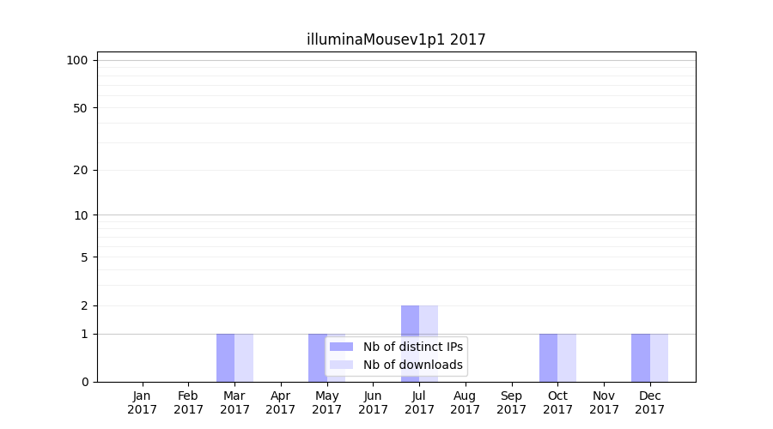The height and width of the screenshot is (429, 773).
Task: Click the March downloads bar
Action: click(x=244, y=358)
